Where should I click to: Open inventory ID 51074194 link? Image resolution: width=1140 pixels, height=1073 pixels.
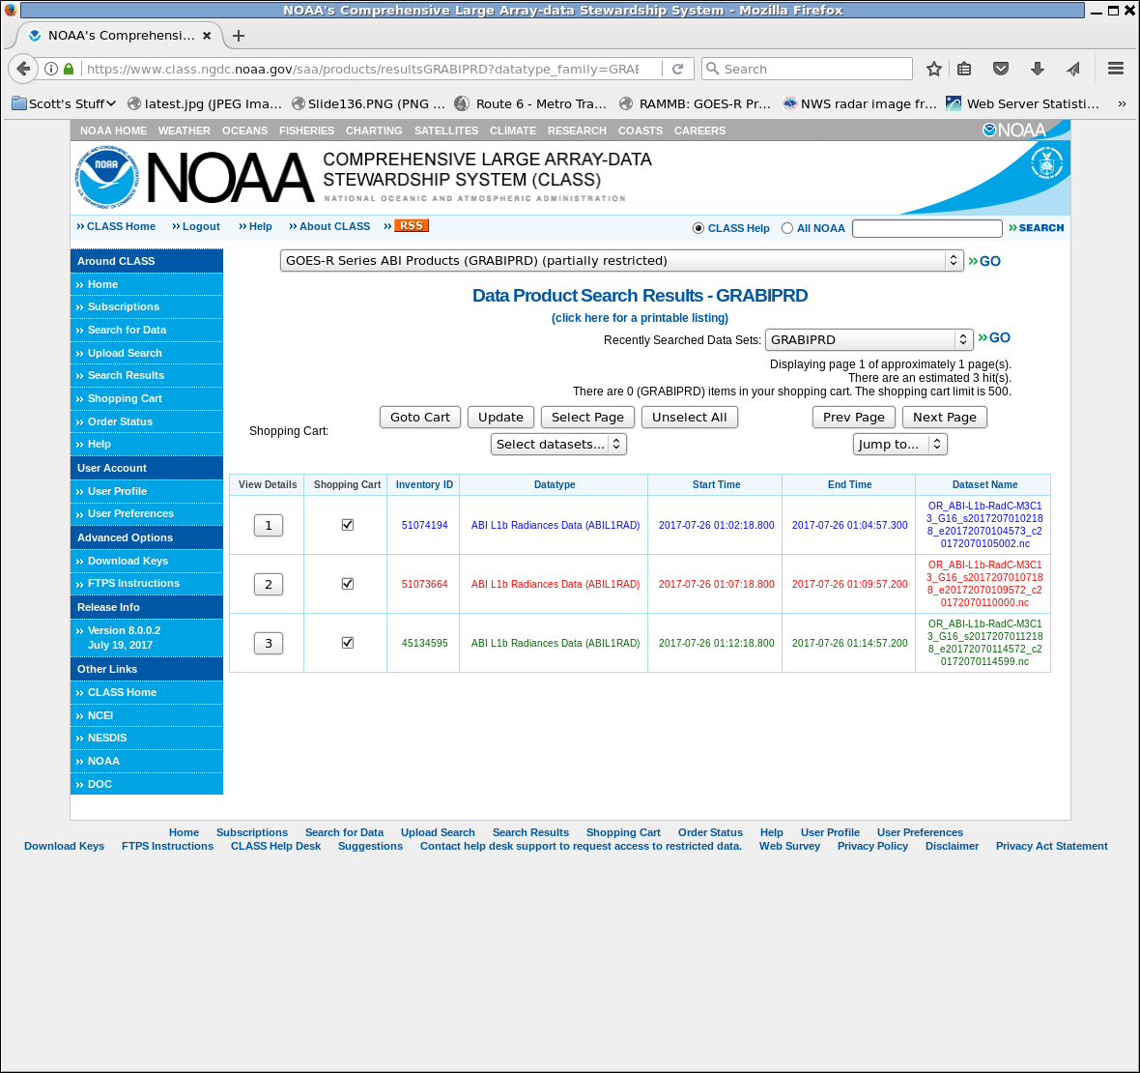pyautogui.click(x=424, y=525)
